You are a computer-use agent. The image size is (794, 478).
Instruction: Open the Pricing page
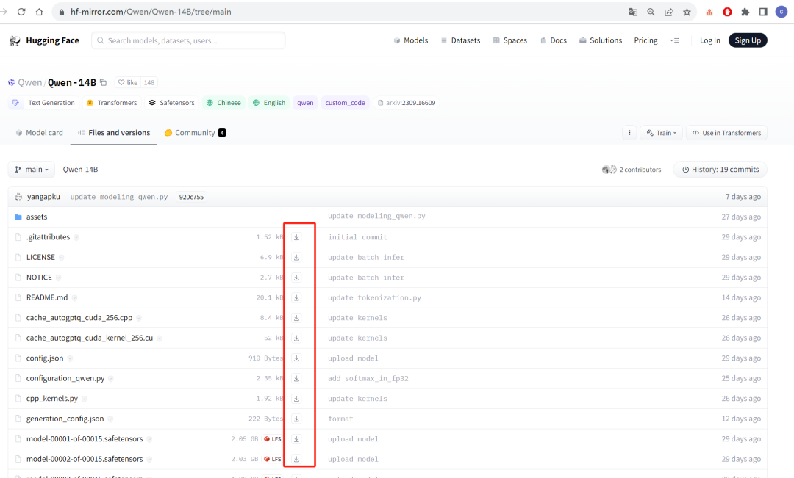tap(645, 40)
